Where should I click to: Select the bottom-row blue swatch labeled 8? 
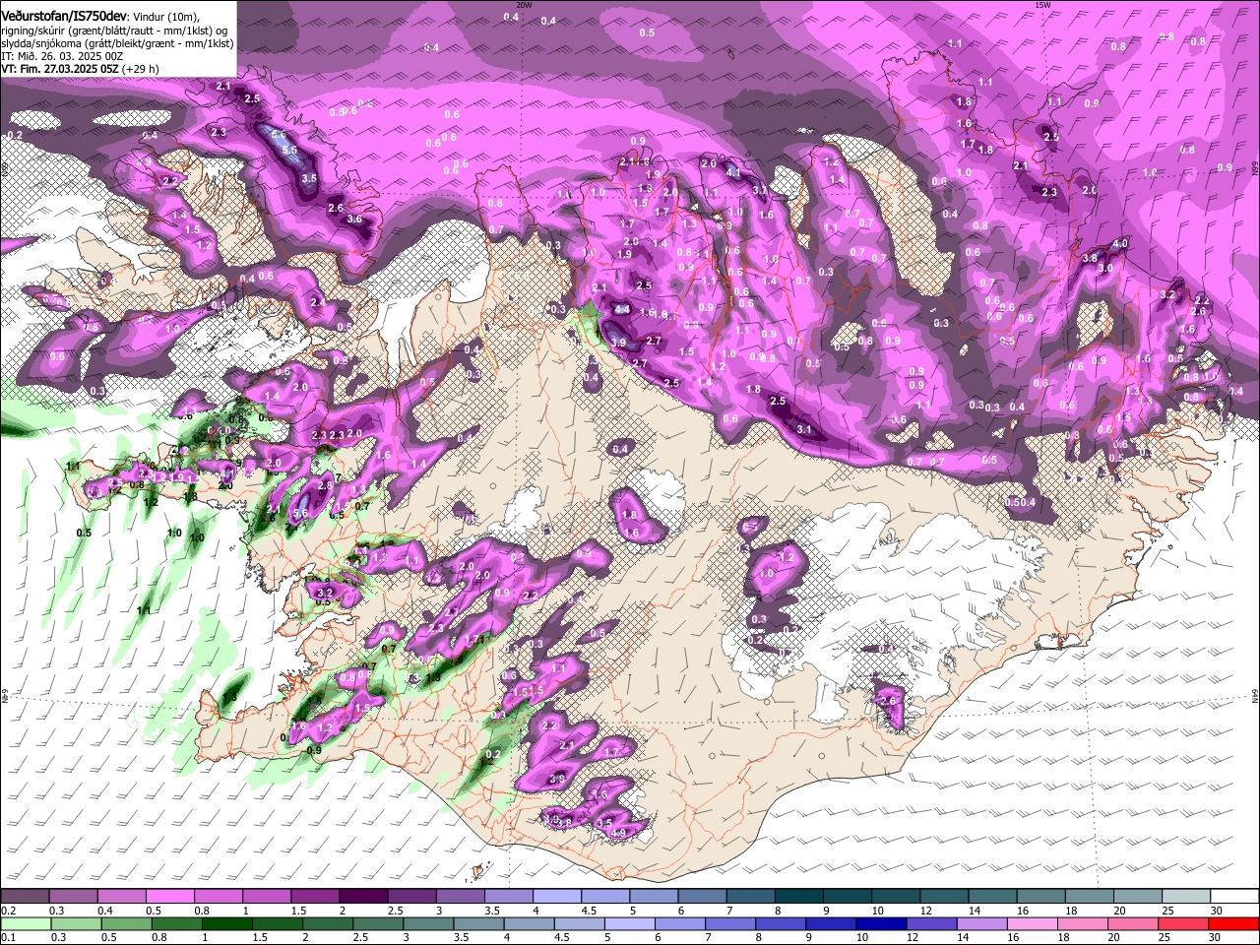779,923
